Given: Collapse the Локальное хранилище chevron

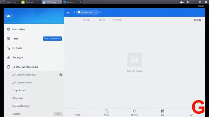Looking at the screenshot, I should click(x=61, y=67).
